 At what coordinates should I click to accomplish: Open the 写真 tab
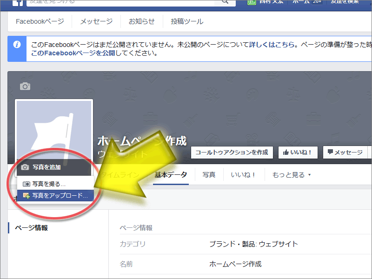pyautogui.click(x=209, y=175)
